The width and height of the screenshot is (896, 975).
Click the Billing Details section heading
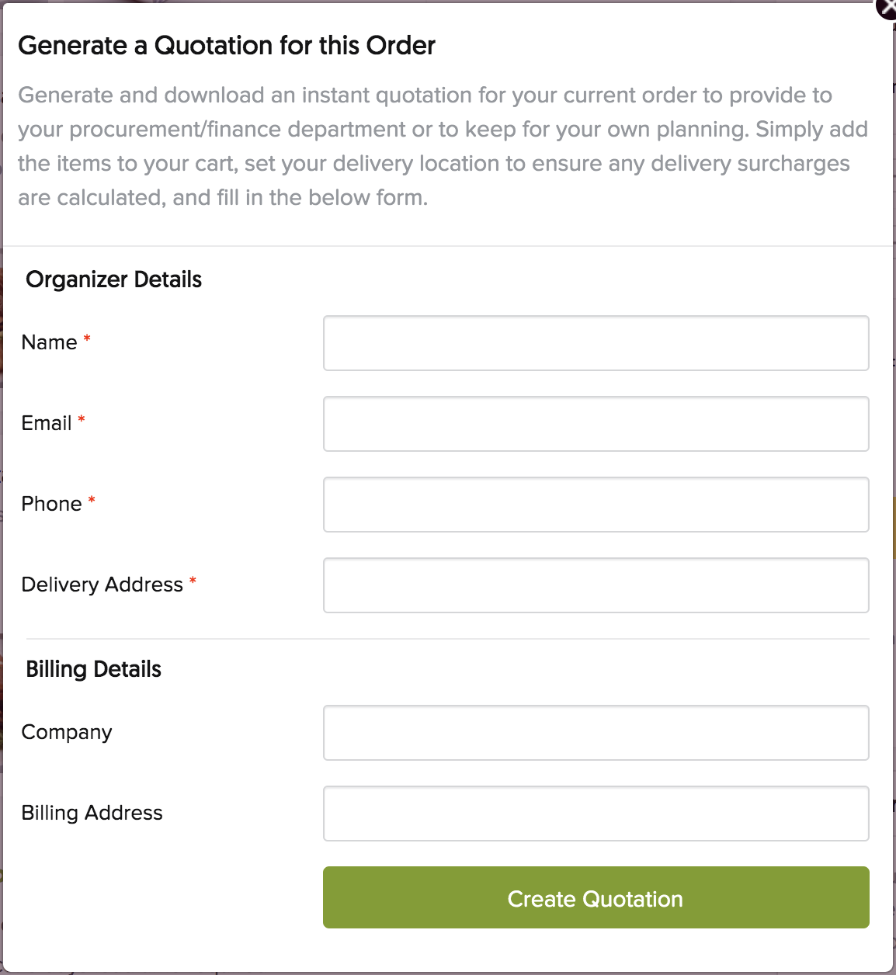coord(94,669)
